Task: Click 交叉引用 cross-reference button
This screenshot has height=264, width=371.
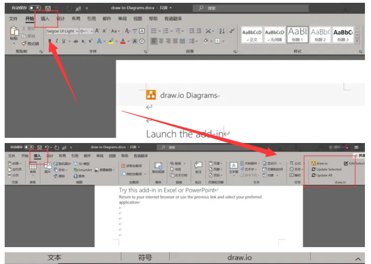Action: click(x=179, y=175)
